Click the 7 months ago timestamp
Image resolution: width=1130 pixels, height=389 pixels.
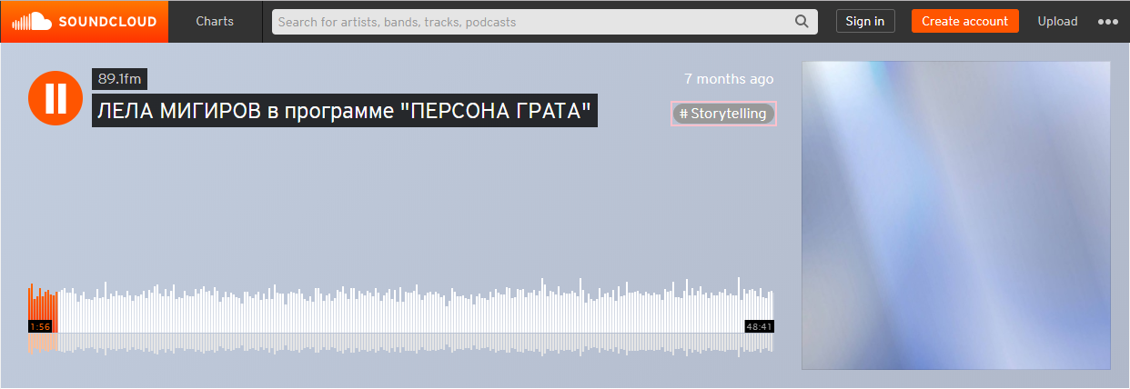729,79
